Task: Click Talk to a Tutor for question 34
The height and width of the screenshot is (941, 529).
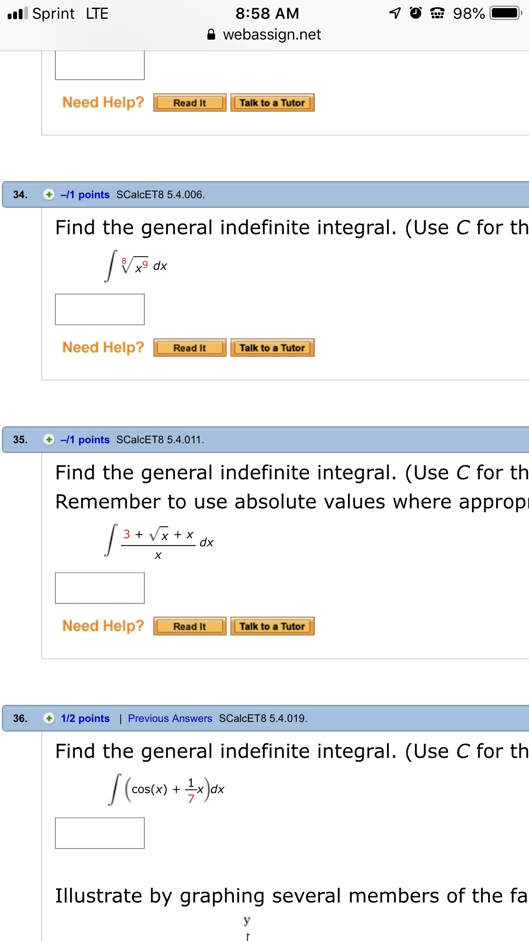Action: (x=272, y=348)
